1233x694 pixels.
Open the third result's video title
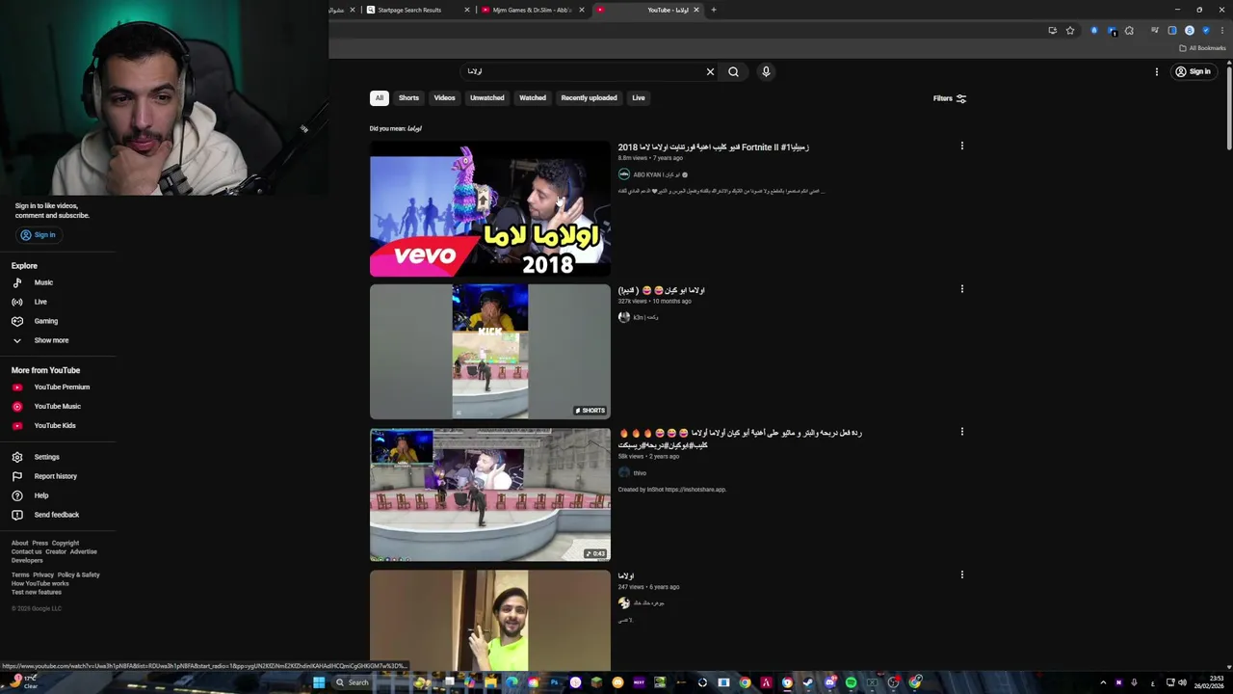(740, 439)
